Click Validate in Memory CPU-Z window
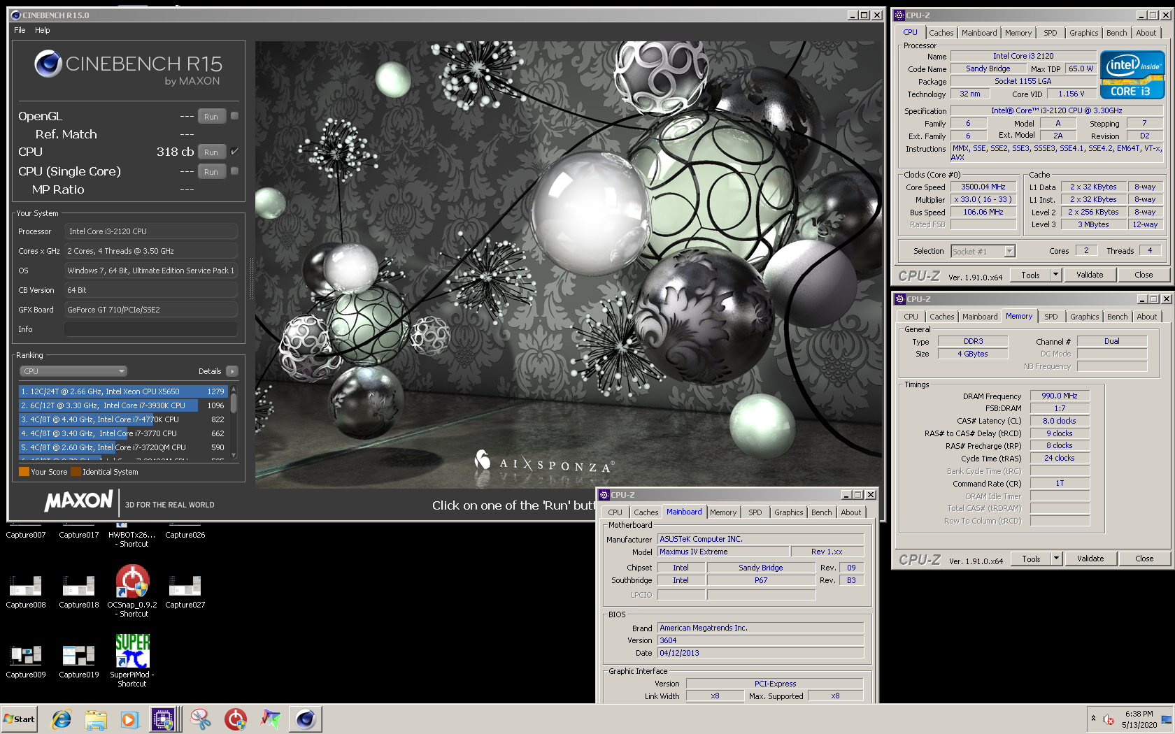Screen dimensions: 1175x734 (1090, 559)
